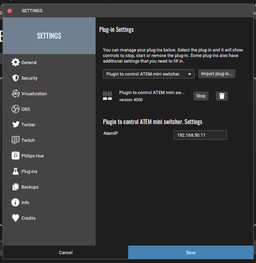The image size is (256, 263).
Task: Click the Visualization eye icon
Action: tap(16, 94)
